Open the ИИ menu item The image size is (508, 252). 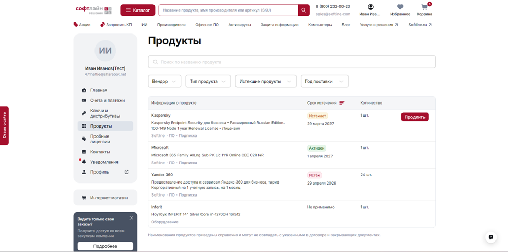coord(145,25)
